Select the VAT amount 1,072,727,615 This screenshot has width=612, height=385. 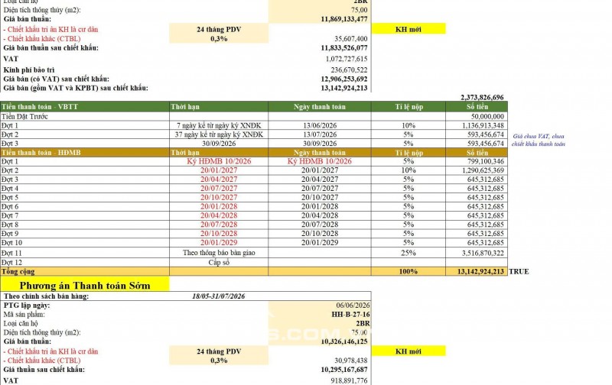click(x=347, y=59)
